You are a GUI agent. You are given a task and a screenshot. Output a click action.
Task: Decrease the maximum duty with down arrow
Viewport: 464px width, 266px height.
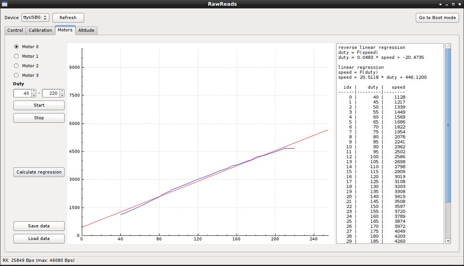(62, 95)
